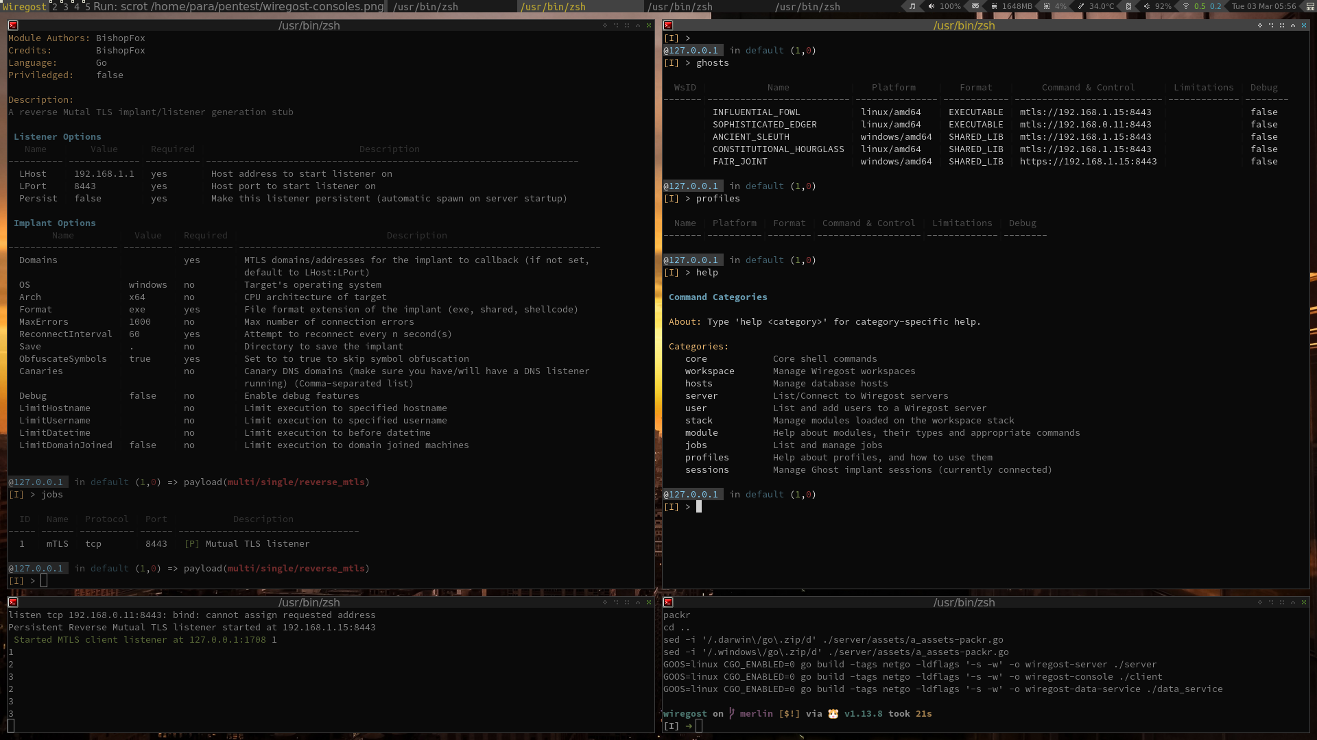Select the workspace command category
The width and height of the screenshot is (1317, 740).
709,371
